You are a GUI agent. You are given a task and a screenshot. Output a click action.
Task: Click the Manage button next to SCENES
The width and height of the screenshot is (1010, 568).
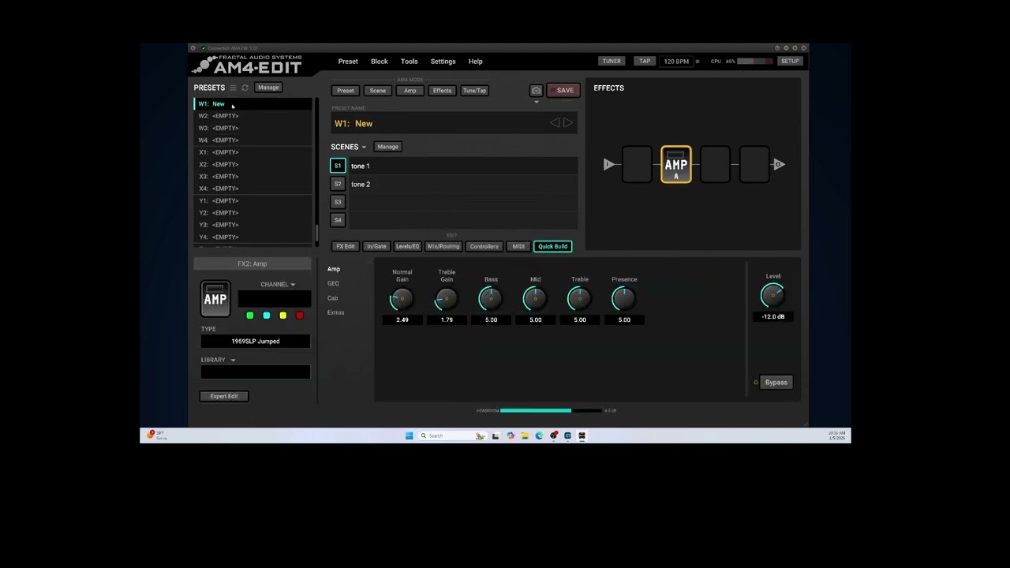[387, 147]
